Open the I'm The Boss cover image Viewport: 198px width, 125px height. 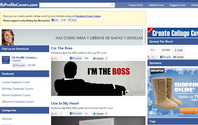coord(98,79)
